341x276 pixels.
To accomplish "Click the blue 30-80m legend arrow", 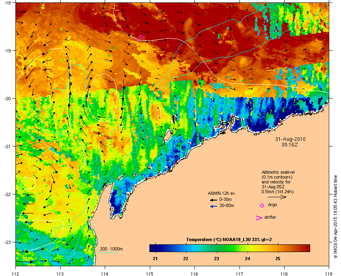I will tap(214, 206).
